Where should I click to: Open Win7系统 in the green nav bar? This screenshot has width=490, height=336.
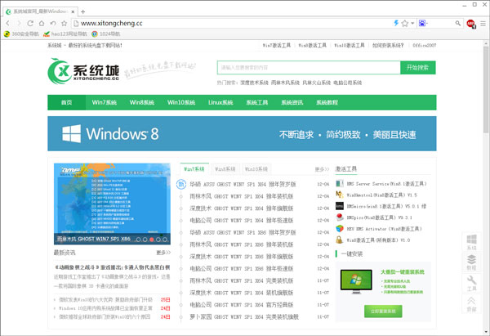click(x=104, y=102)
